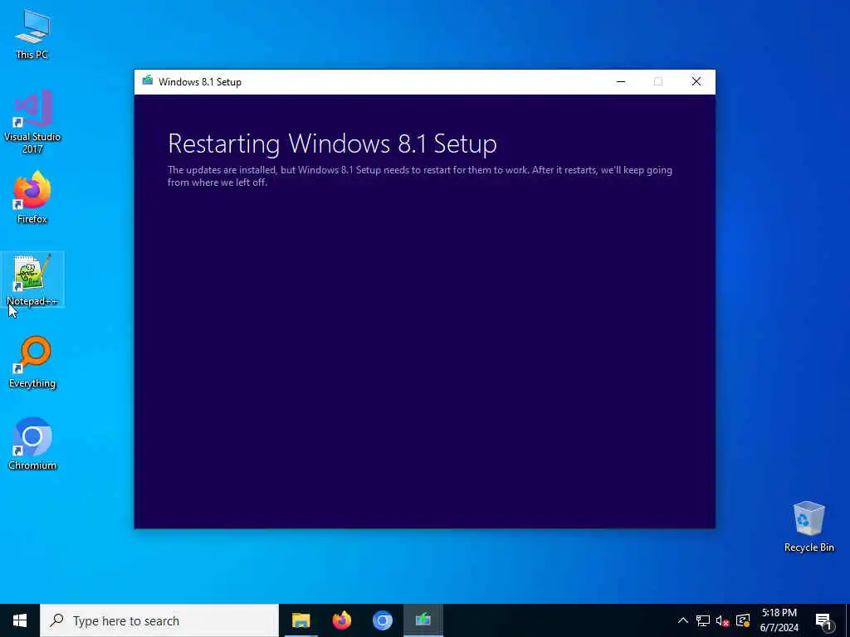Click the 'updates are installed' message text
The width and height of the screenshot is (850, 637).
419,176
